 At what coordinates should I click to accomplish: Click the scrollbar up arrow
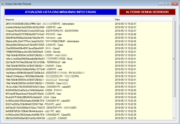(x=174, y=19)
